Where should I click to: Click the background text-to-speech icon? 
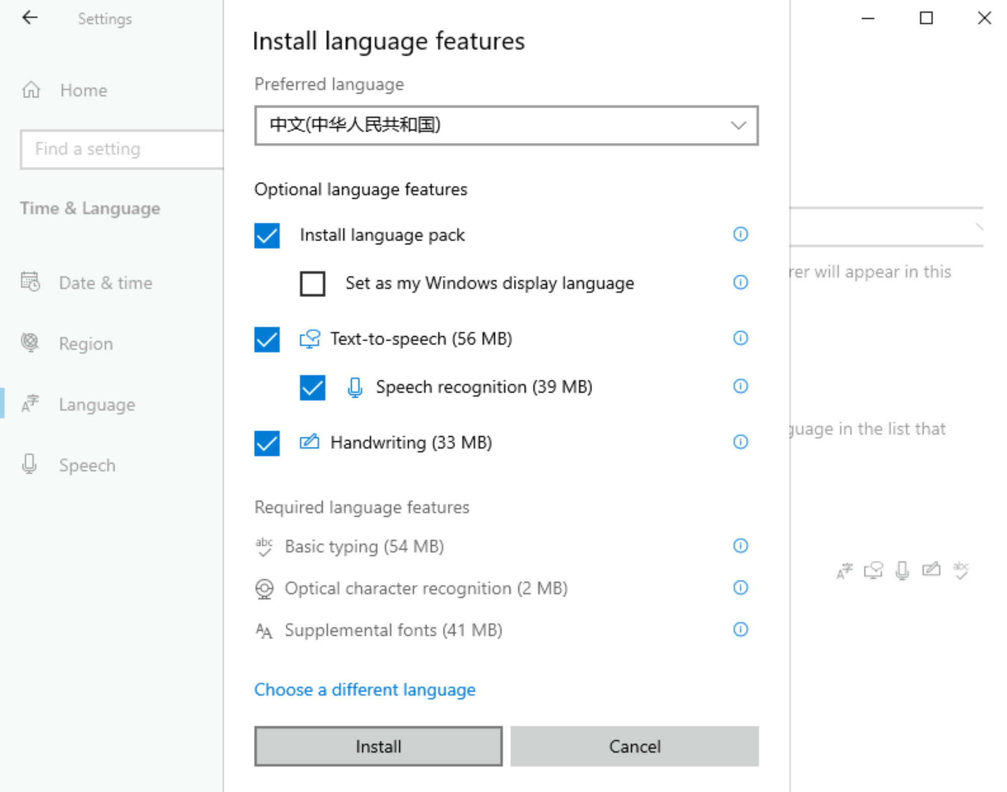point(874,570)
